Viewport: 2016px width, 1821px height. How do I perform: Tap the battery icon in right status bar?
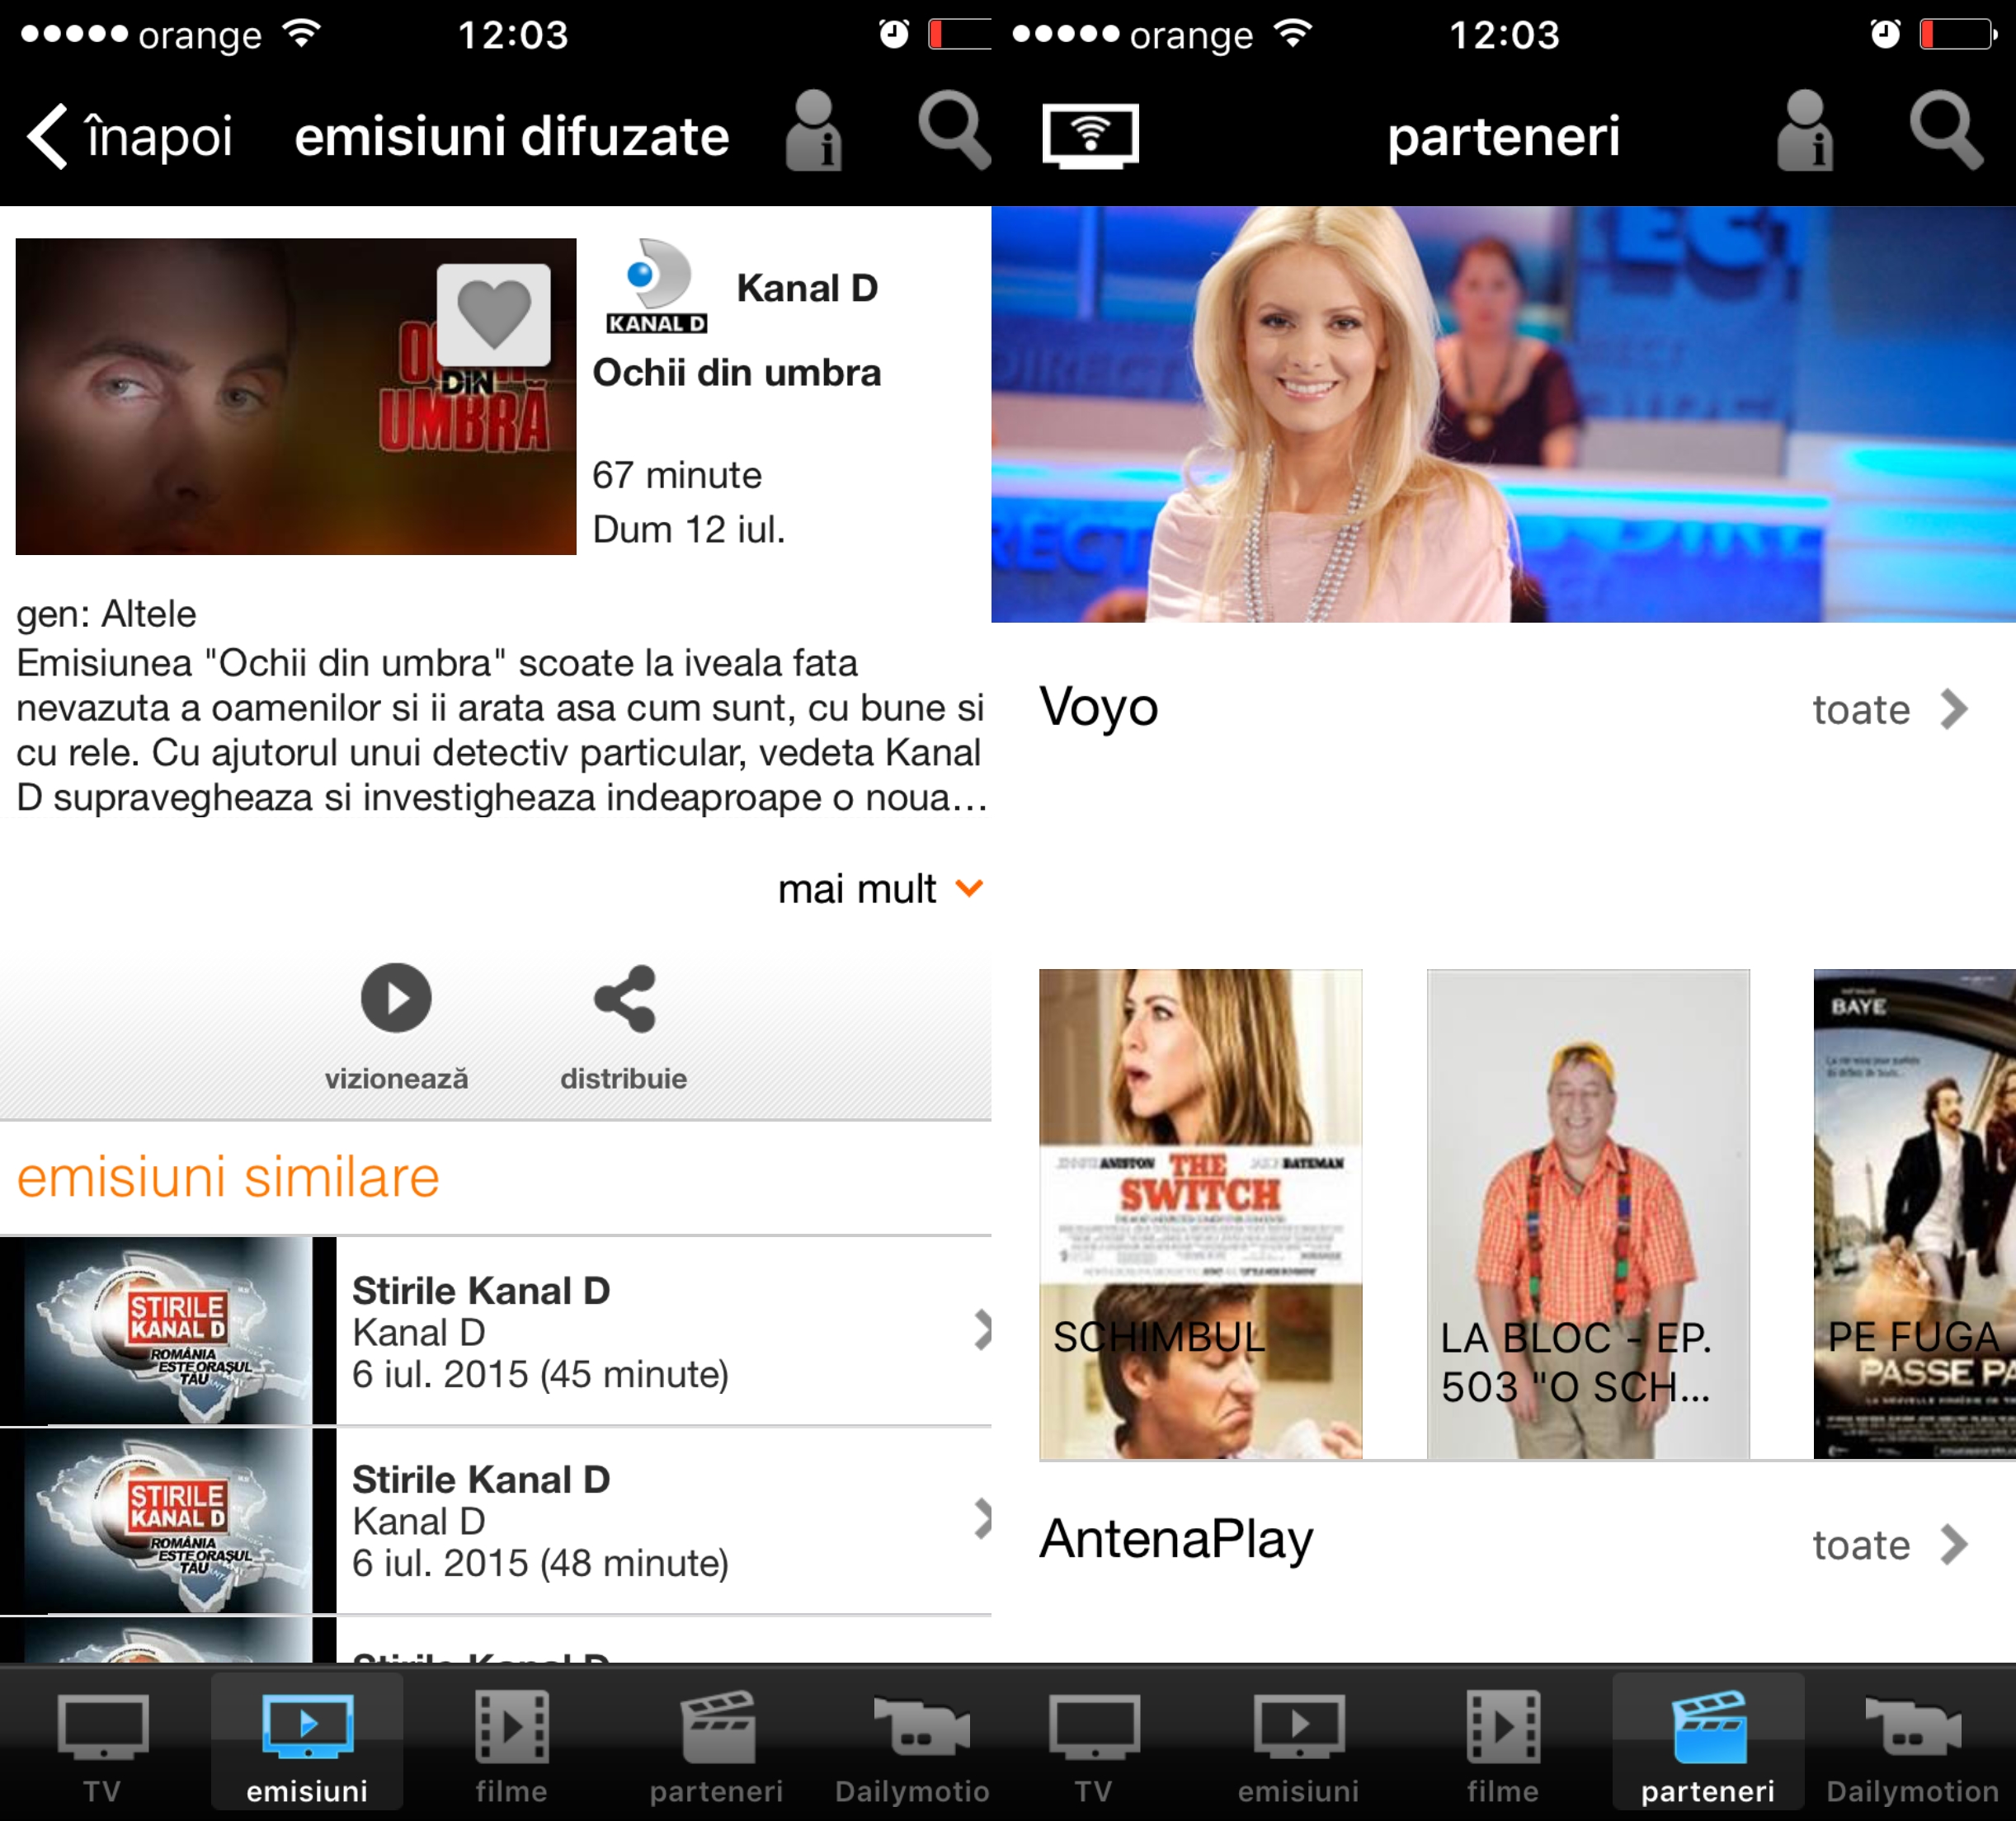tap(1958, 34)
